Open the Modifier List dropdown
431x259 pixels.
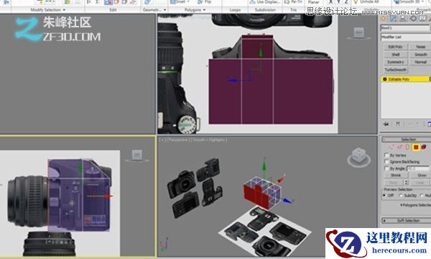pyautogui.click(x=405, y=37)
